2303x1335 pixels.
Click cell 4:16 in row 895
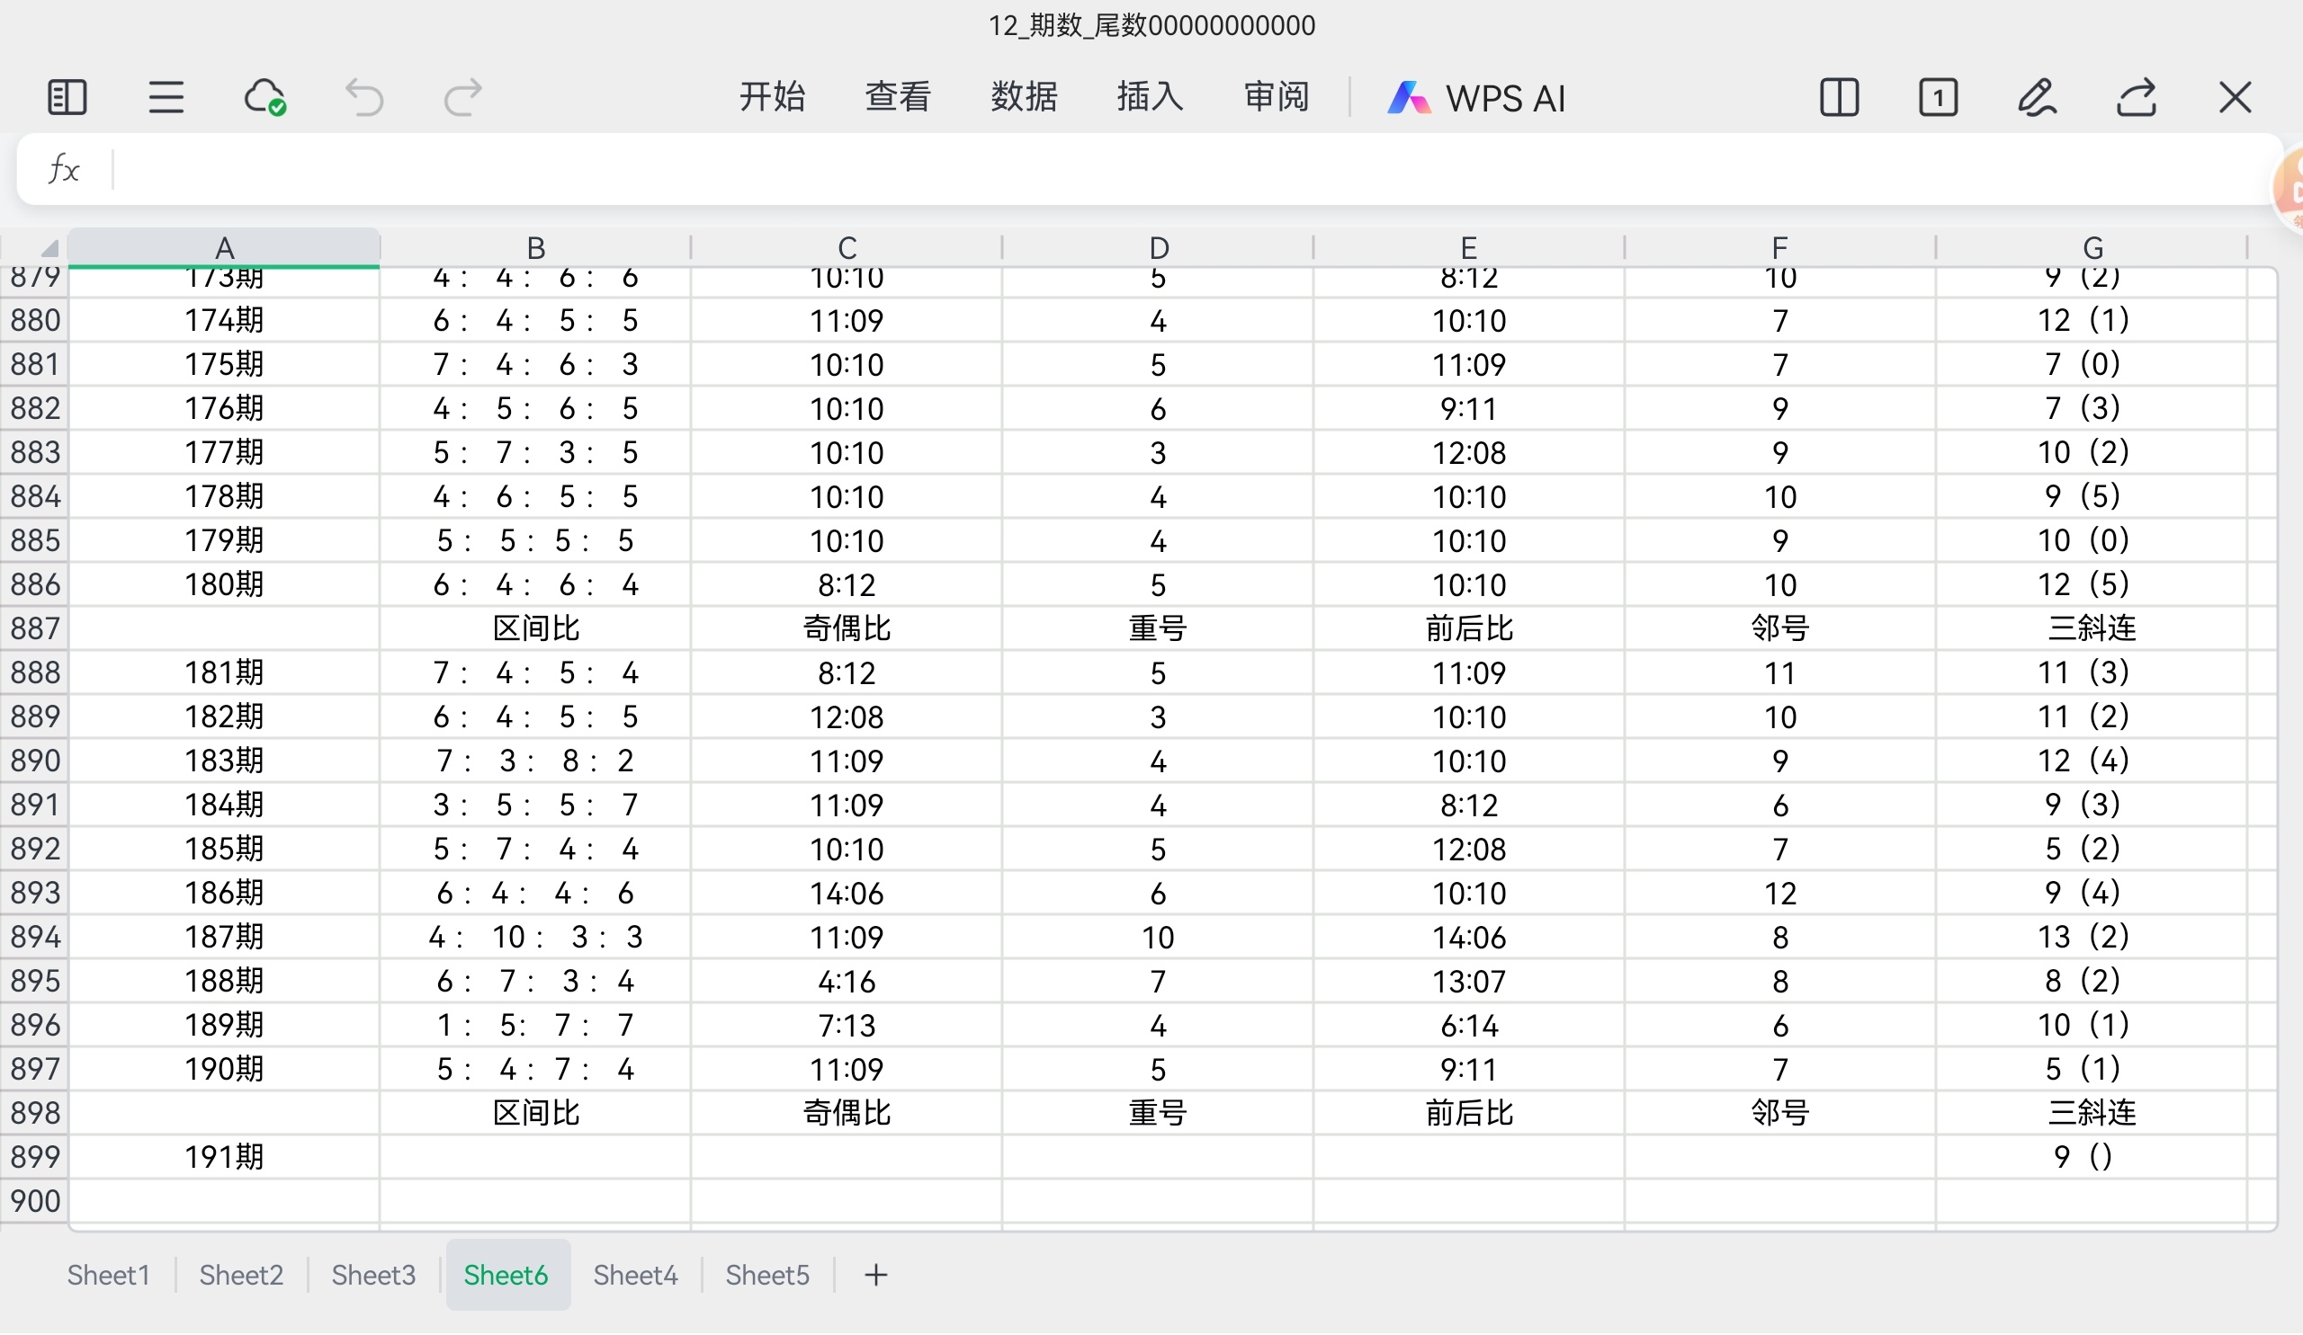(847, 982)
